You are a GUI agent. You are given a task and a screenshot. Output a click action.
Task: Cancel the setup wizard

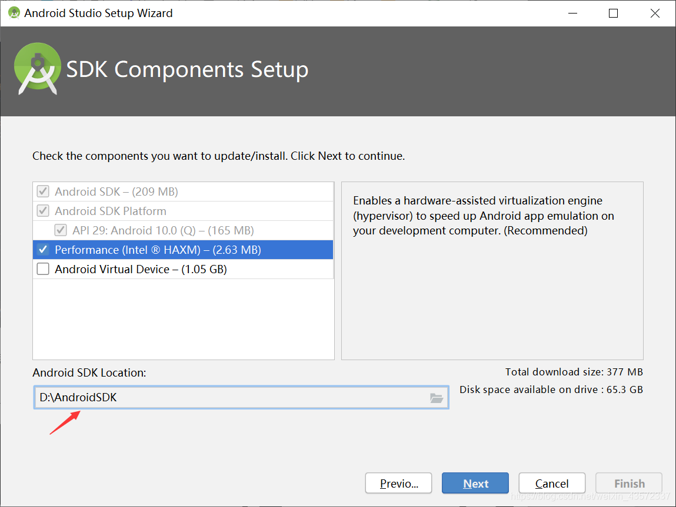tap(552, 484)
